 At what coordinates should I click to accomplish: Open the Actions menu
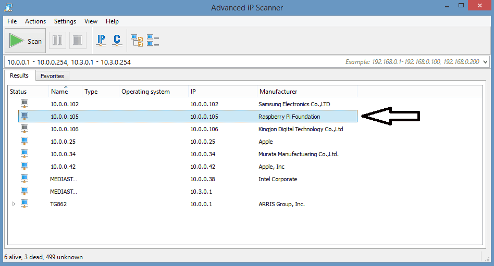[35, 21]
